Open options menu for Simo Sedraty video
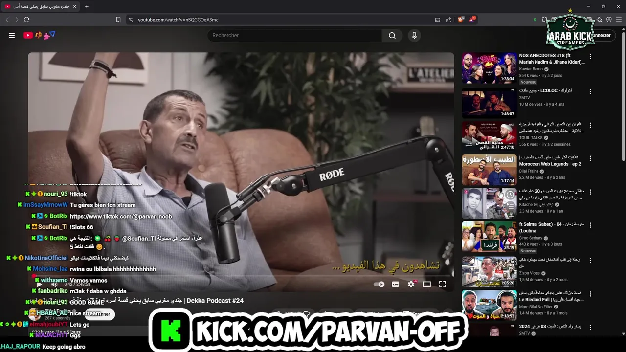The width and height of the screenshot is (626, 352). coord(590,225)
